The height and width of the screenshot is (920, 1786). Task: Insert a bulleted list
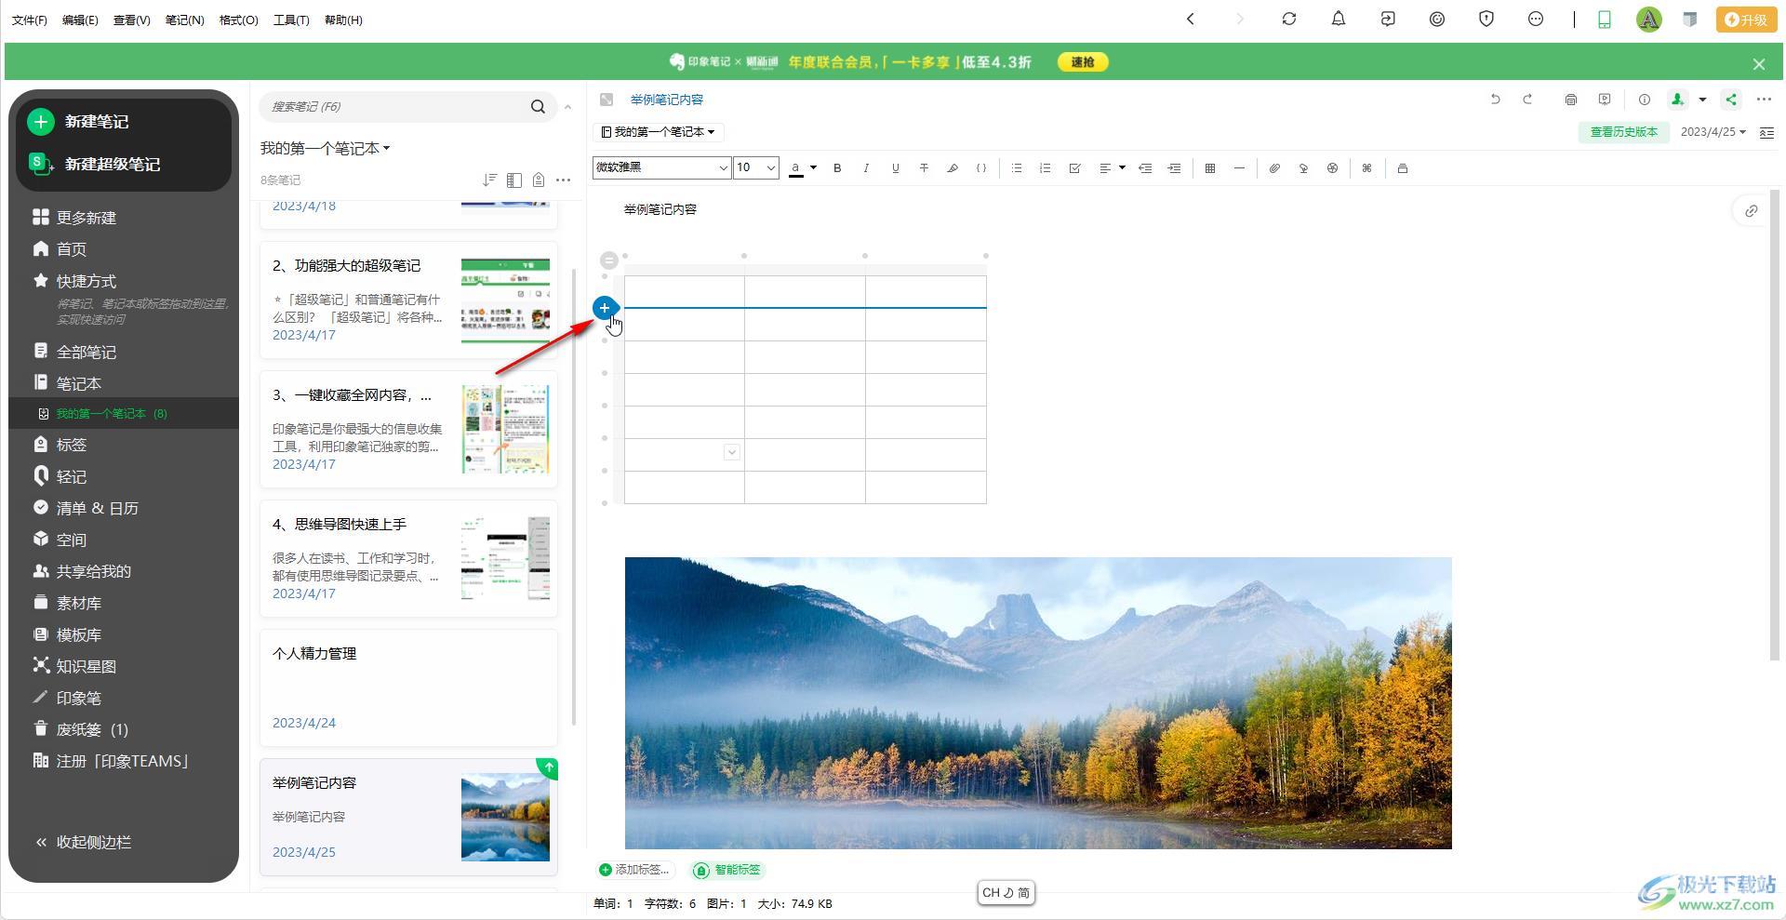(x=1017, y=168)
